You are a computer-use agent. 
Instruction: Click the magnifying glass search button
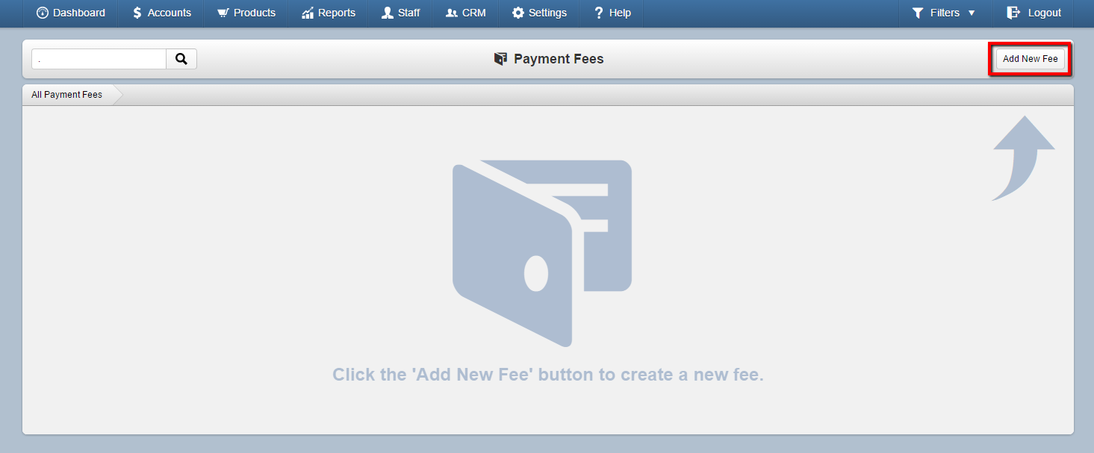181,59
